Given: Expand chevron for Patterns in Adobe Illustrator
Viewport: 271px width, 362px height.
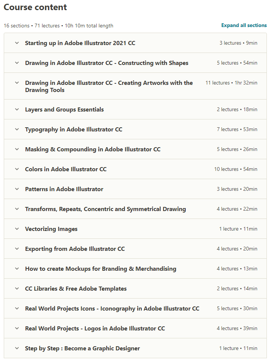Looking at the screenshot, I should tap(17, 189).
